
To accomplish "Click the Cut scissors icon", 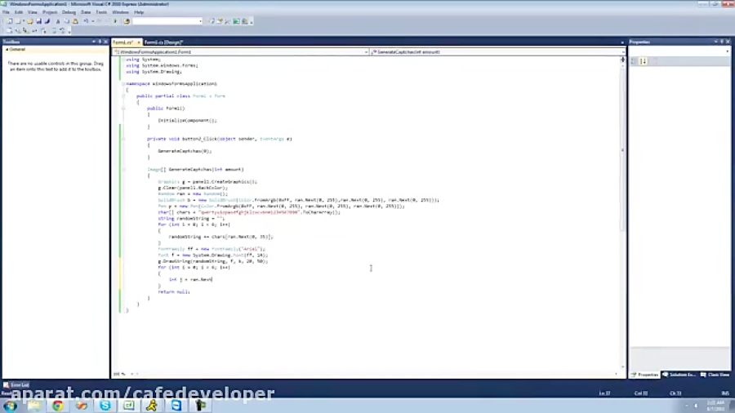I will click(x=58, y=21).
